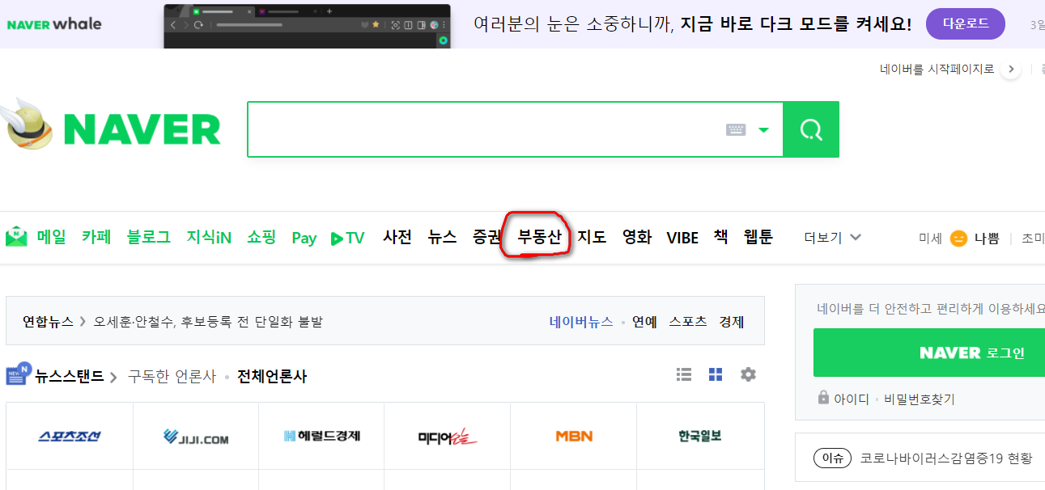
Task: Open the 증권 menu item
Action: 488,237
